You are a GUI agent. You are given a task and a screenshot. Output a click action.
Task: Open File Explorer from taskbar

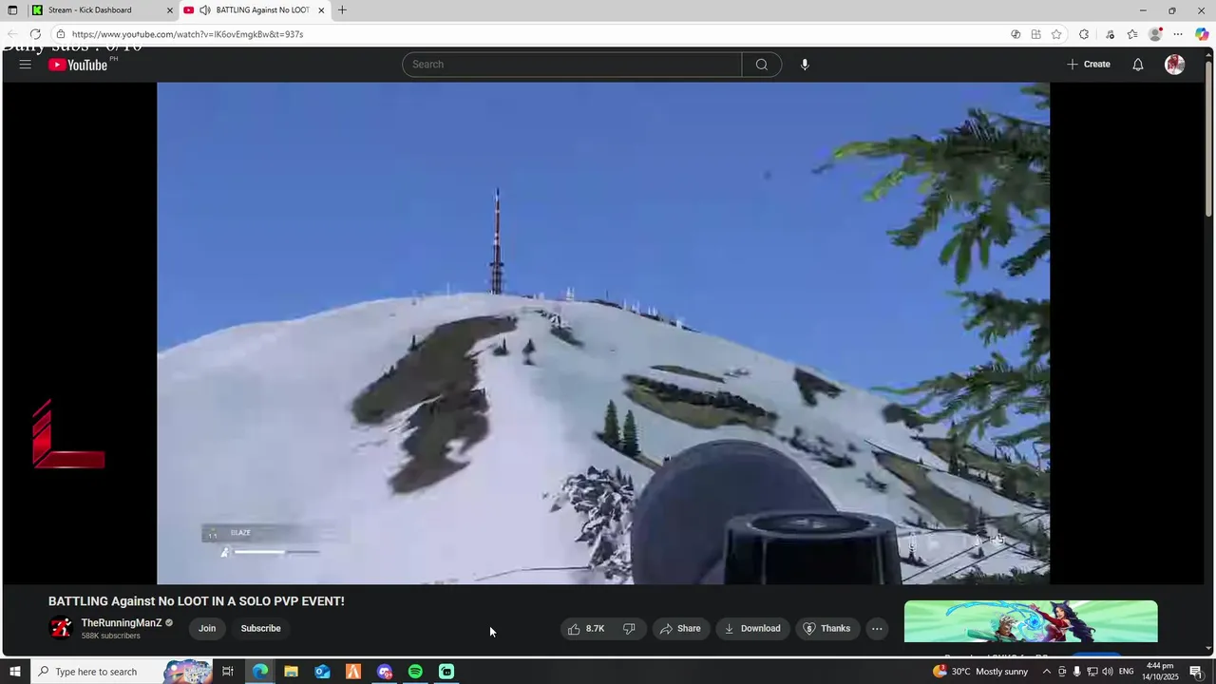pos(291,672)
